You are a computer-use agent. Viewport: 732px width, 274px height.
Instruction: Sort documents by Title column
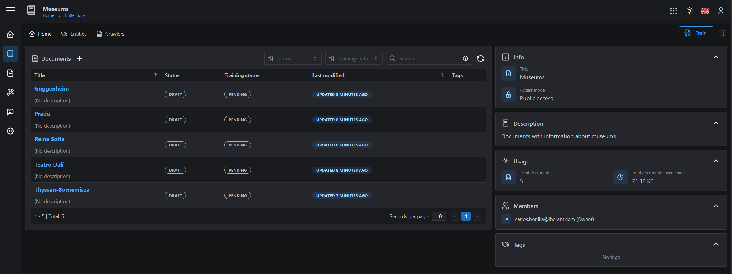pos(95,75)
